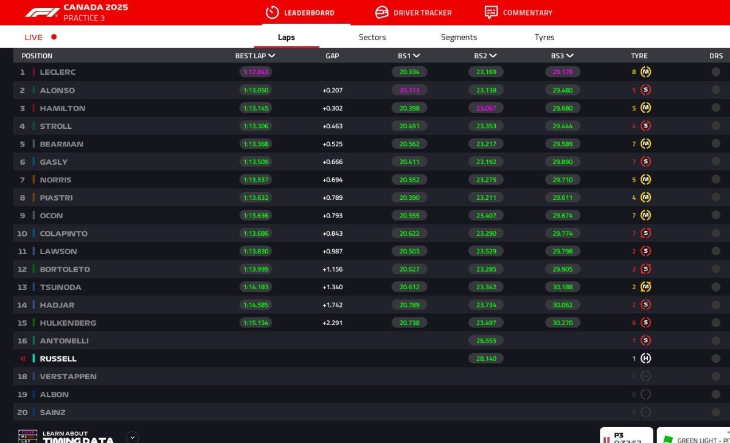Expand the Best Lap column dropdown
Image resolution: width=730 pixels, height=443 pixels.
tap(271, 56)
